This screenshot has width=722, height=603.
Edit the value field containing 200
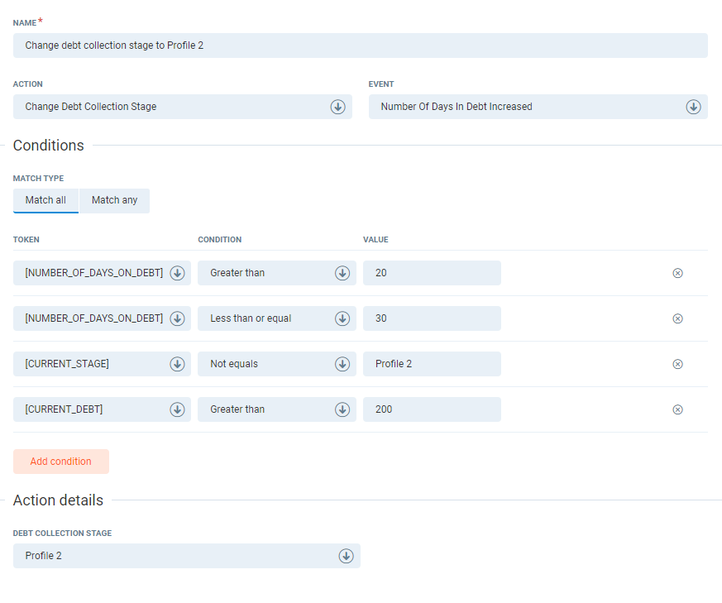click(x=432, y=409)
